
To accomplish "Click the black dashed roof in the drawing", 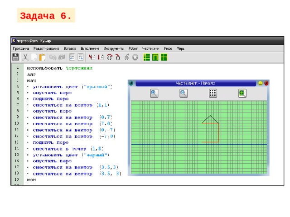I will tap(210, 119).
